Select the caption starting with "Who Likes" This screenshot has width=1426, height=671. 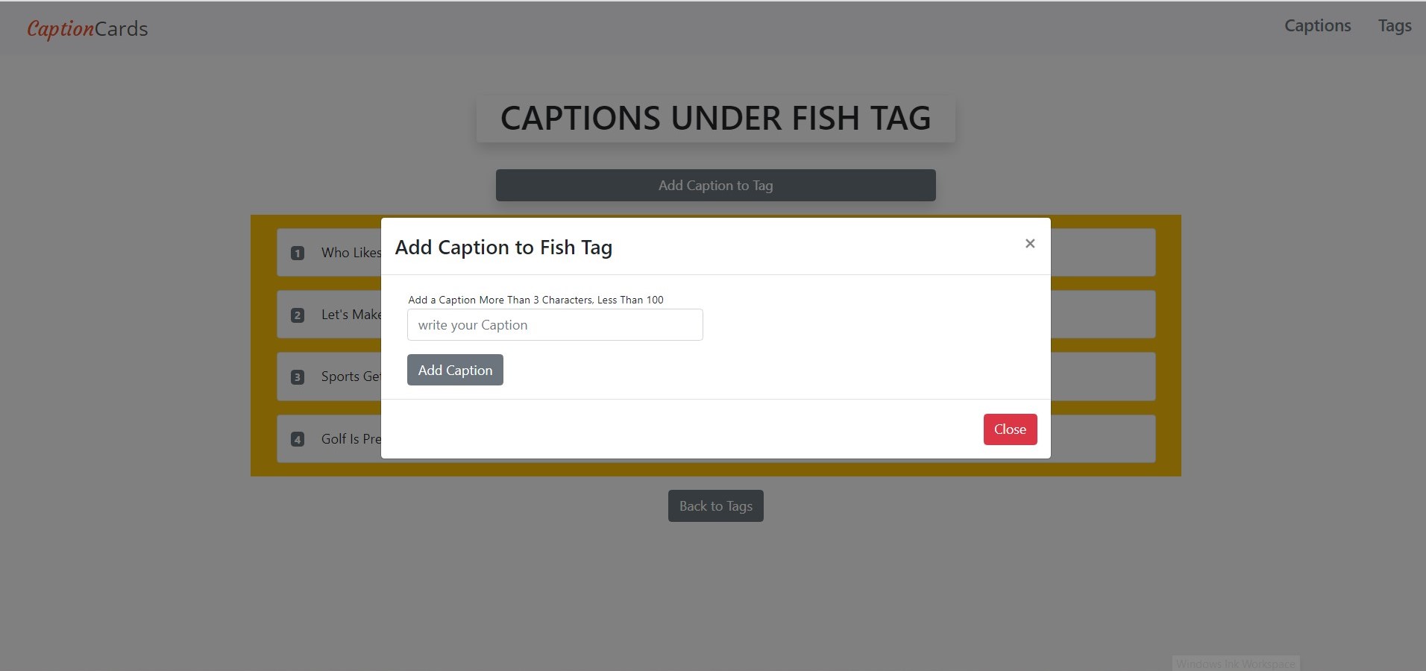tap(351, 253)
